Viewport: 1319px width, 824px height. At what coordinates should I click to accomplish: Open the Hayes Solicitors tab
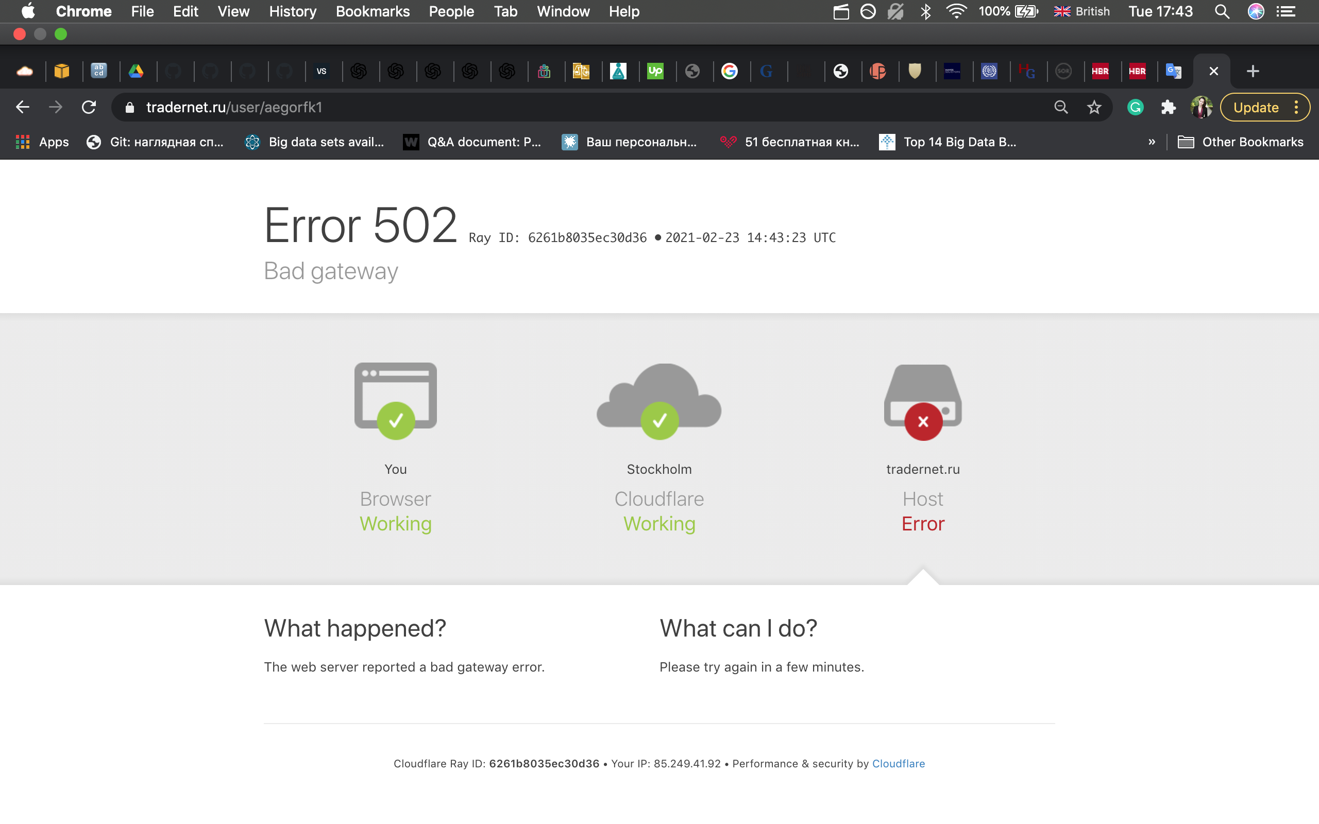pyautogui.click(x=952, y=72)
